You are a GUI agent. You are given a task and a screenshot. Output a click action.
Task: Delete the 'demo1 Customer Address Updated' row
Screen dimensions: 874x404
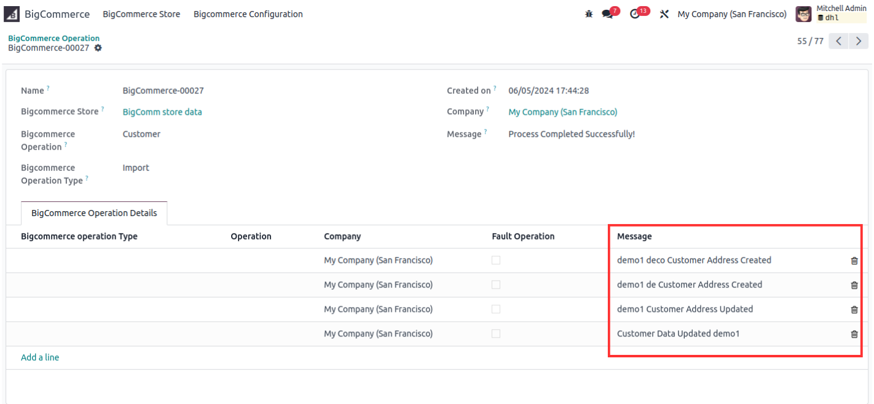[x=854, y=309]
